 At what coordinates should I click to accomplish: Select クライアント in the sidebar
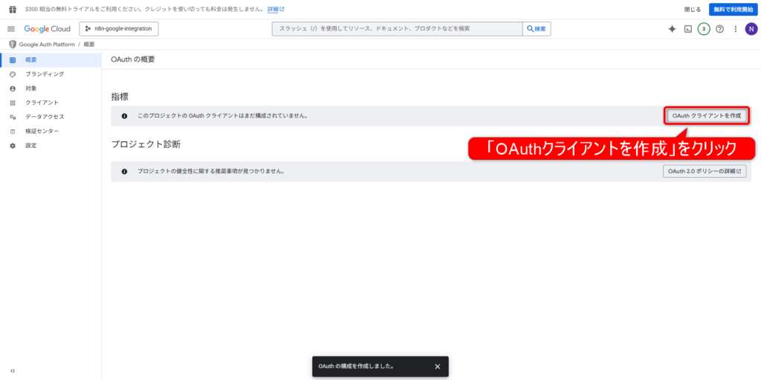(x=42, y=103)
